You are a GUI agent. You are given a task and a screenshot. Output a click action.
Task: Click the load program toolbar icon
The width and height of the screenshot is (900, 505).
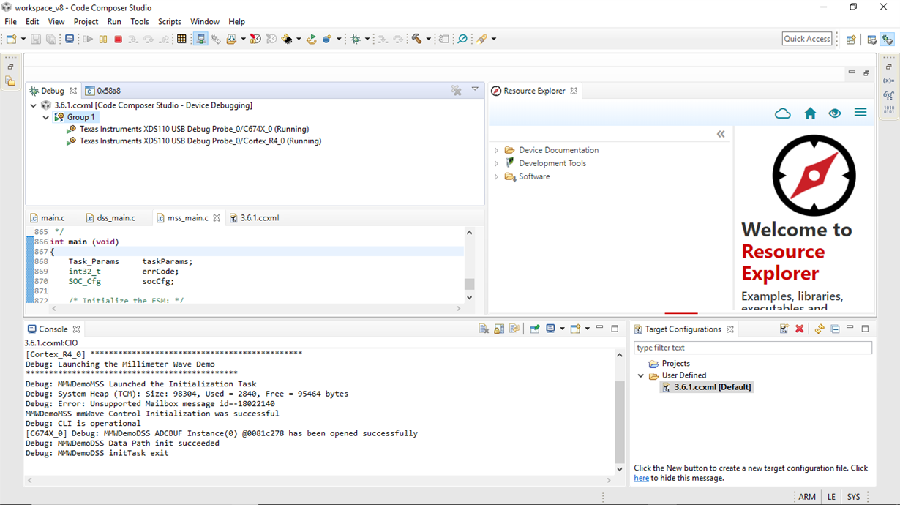[231, 39]
